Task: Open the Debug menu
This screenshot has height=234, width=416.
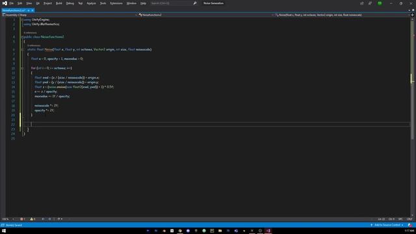Action: pyautogui.click(x=70, y=3)
